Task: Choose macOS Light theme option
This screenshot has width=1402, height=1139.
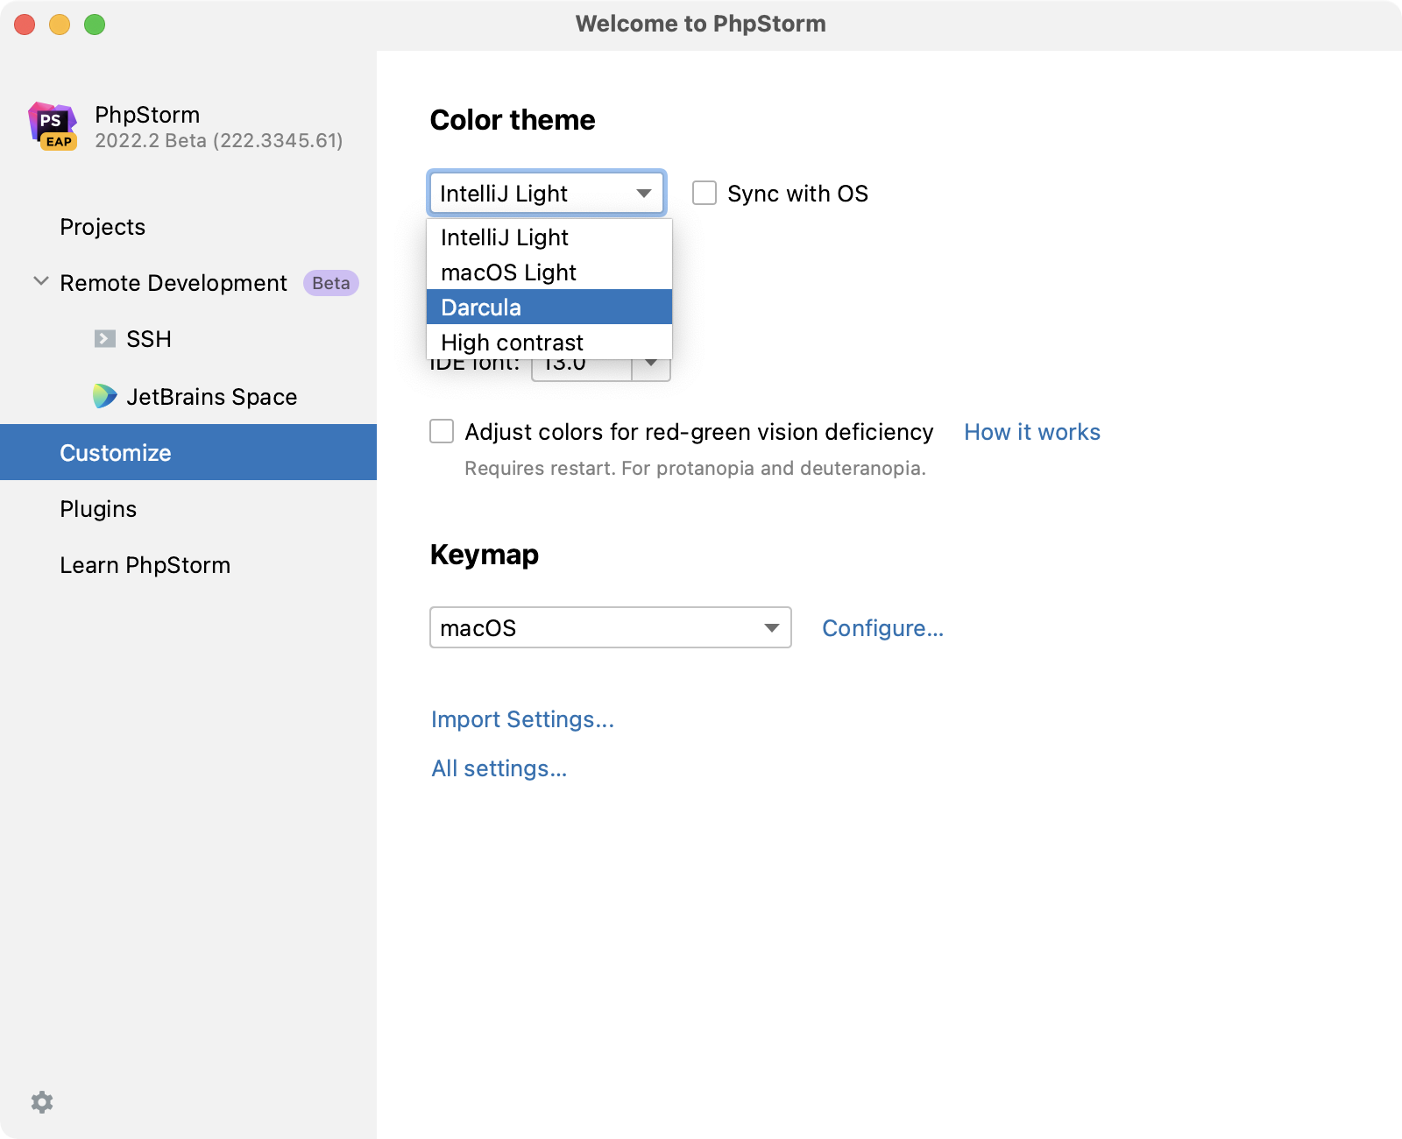Action: [549, 272]
